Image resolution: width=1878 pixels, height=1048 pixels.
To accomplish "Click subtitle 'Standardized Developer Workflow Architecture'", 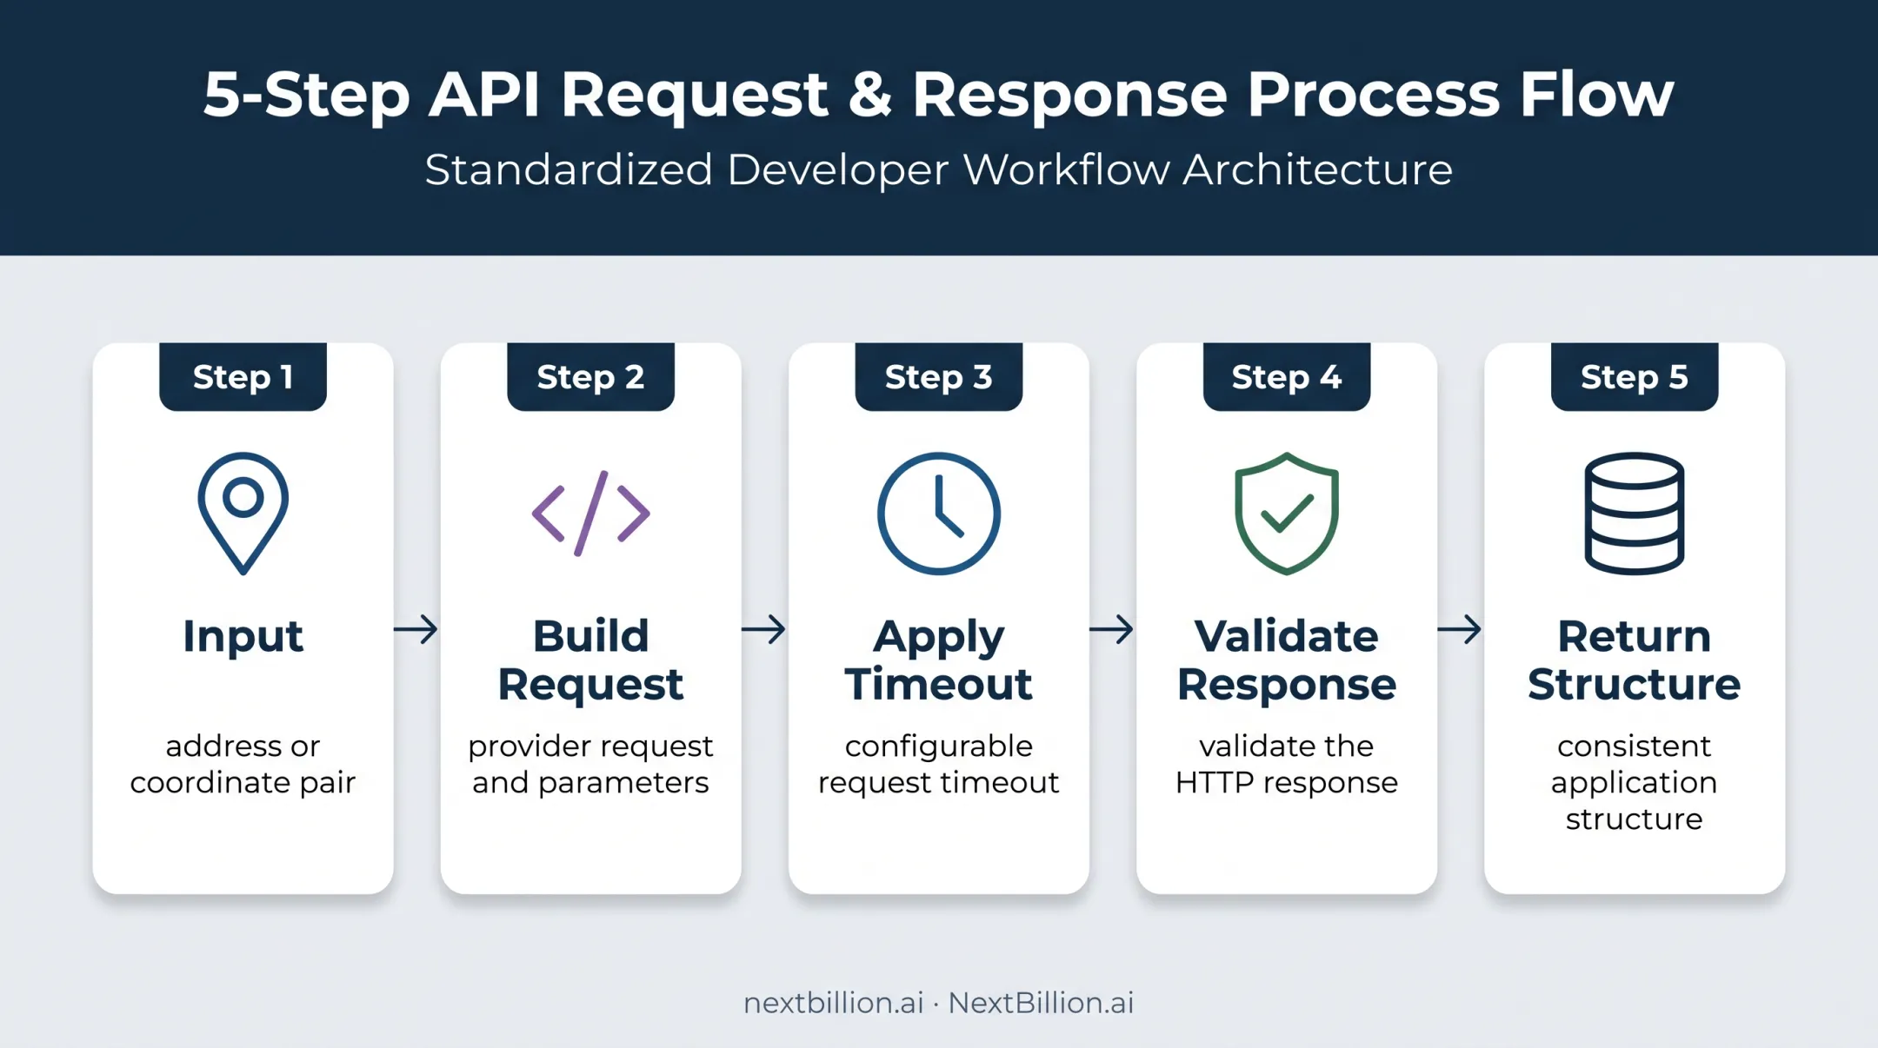I will pyautogui.click(x=938, y=169).
